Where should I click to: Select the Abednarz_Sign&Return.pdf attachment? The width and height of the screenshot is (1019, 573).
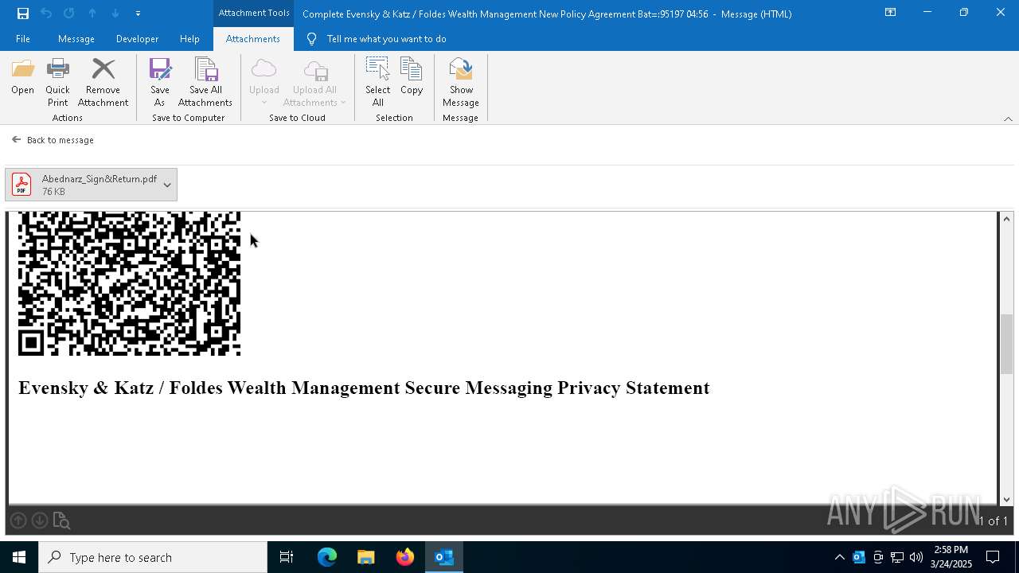pyautogui.click(x=91, y=185)
